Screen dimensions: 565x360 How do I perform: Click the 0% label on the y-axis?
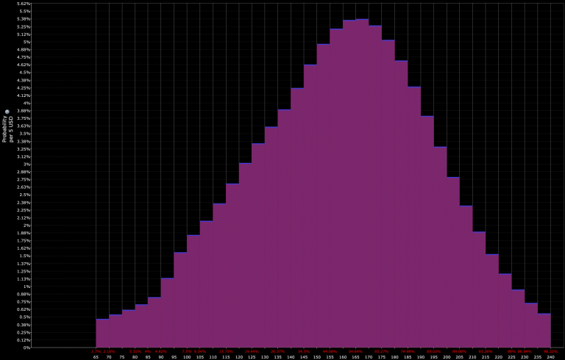(x=26, y=348)
